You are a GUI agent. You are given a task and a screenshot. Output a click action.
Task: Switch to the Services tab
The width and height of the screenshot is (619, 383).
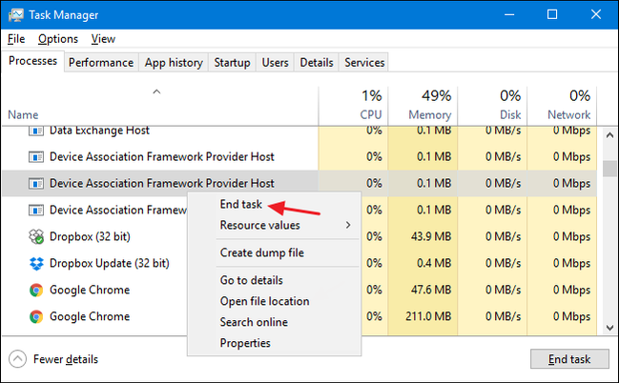pos(364,63)
